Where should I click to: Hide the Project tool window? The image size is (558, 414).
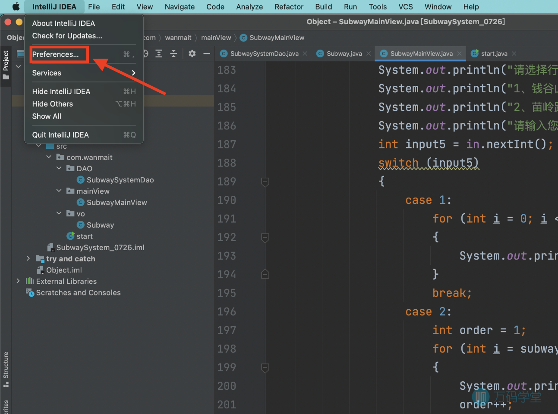pyautogui.click(x=207, y=53)
